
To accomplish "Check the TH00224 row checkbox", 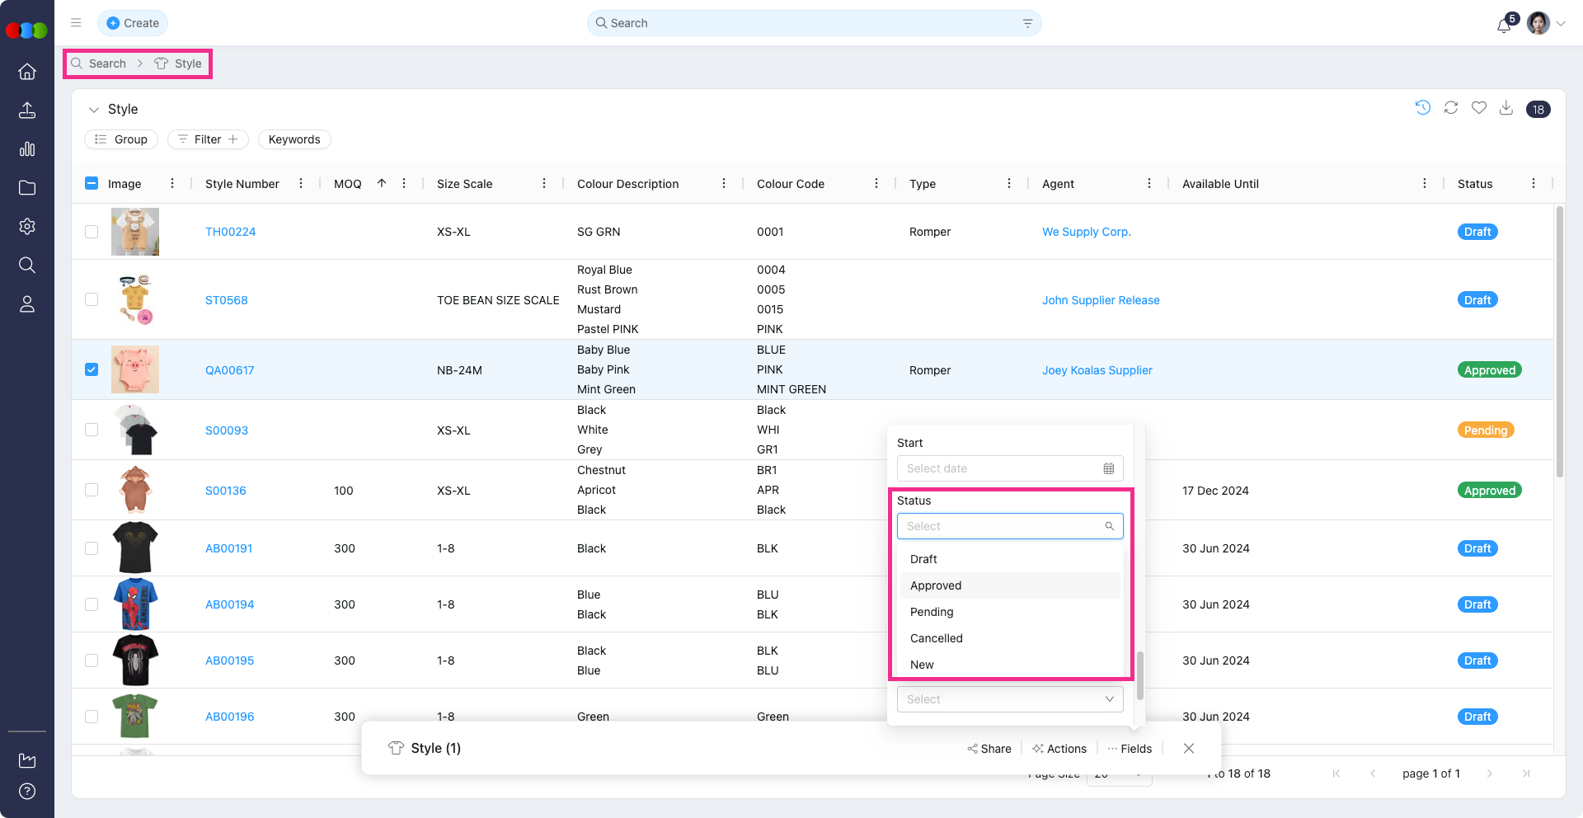I will (x=92, y=232).
